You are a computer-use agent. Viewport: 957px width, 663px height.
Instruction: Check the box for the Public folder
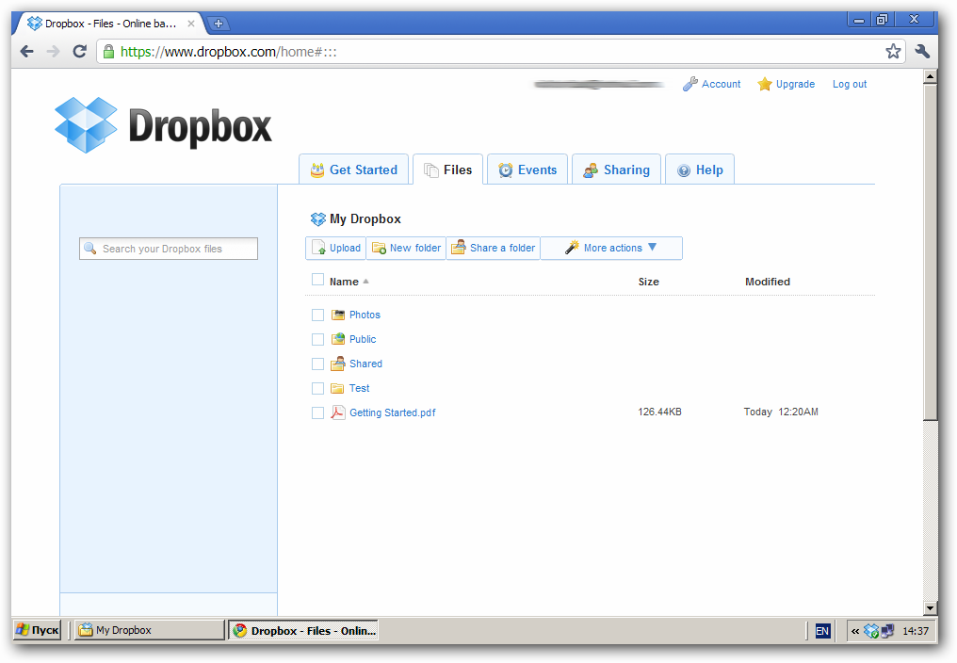[317, 339]
